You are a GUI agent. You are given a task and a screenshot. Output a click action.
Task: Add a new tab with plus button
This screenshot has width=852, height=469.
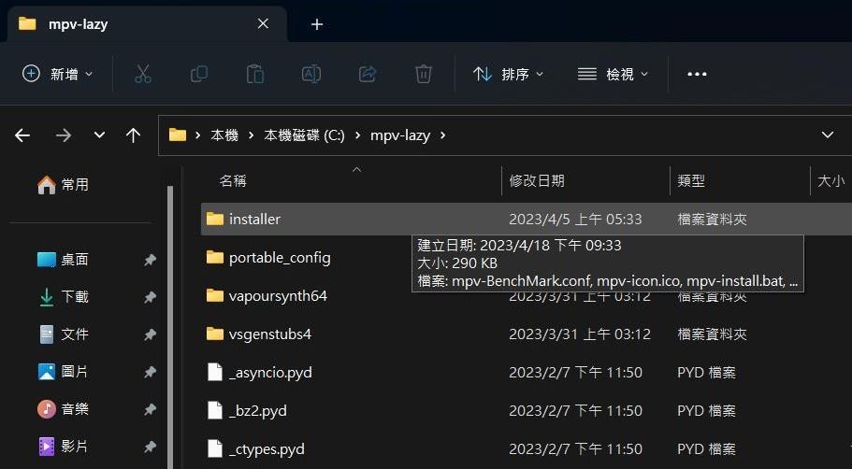(317, 24)
